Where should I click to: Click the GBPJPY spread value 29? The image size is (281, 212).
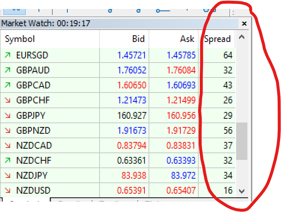click(228, 115)
